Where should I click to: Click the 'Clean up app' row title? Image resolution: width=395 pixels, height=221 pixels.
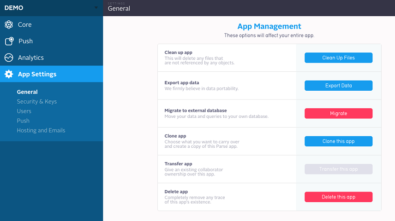tap(179, 52)
